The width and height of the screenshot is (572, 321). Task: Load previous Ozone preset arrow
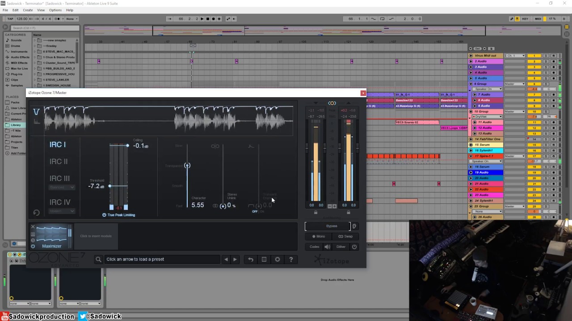click(x=226, y=259)
